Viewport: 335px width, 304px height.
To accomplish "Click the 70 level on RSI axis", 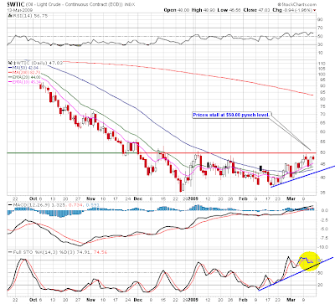I will pos(320,28).
